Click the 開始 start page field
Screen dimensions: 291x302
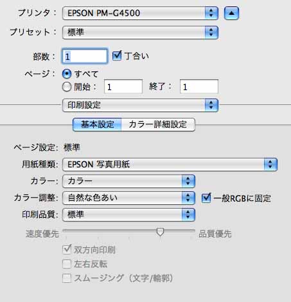(x=123, y=86)
